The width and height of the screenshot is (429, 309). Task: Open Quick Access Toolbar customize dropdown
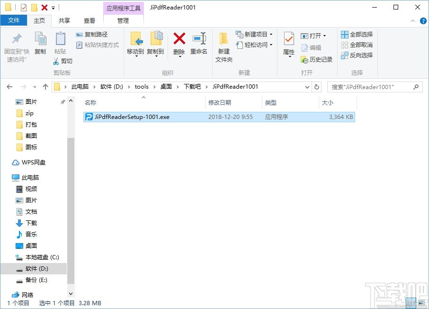(54, 8)
